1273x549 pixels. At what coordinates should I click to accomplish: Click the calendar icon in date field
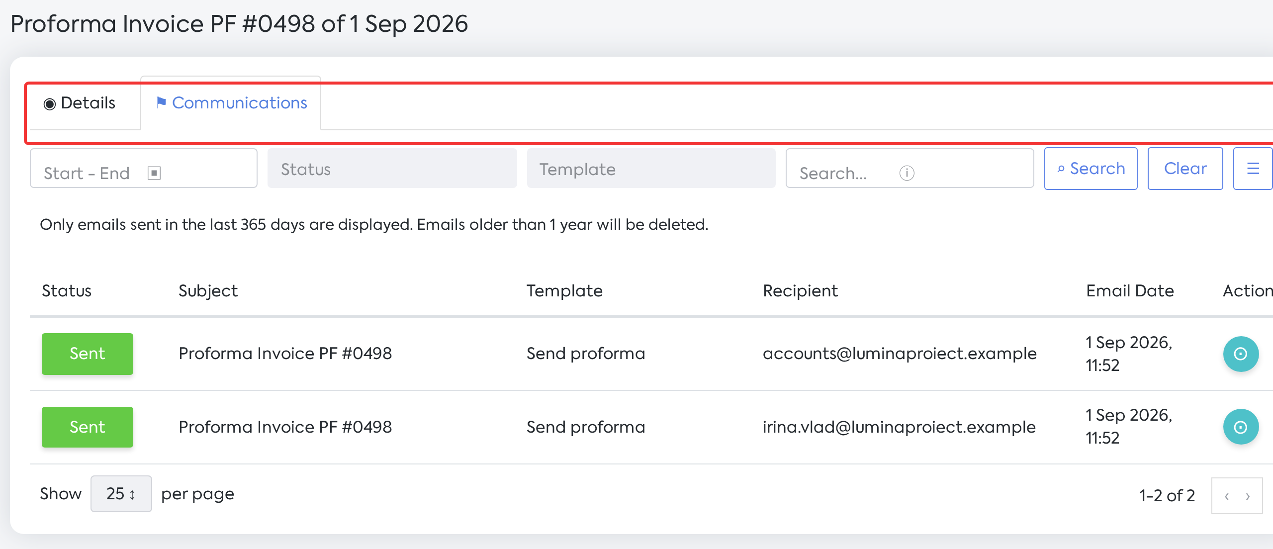pyautogui.click(x=154, y=173)
